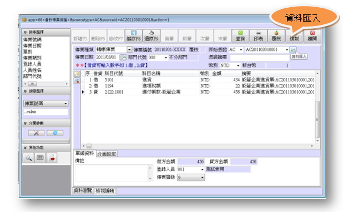The width and height of the screenshot is (343, 212).
Task: Click the tools icon button under 介面參數
Action: point(36,133)
